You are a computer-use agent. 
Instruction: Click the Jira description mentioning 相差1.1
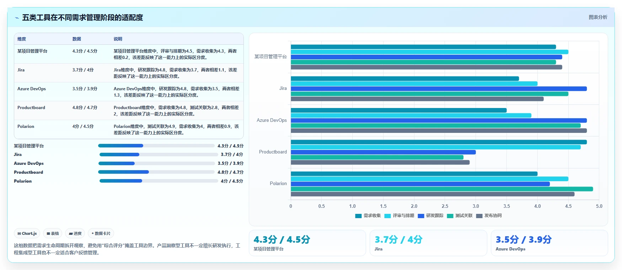176,73
